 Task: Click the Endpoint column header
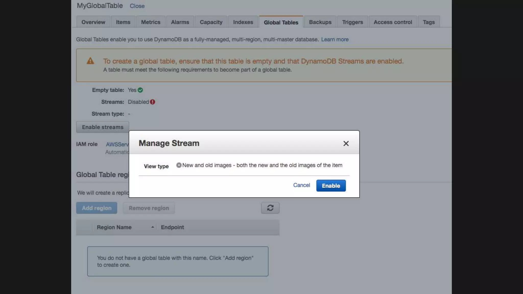[x=172, y=227]
